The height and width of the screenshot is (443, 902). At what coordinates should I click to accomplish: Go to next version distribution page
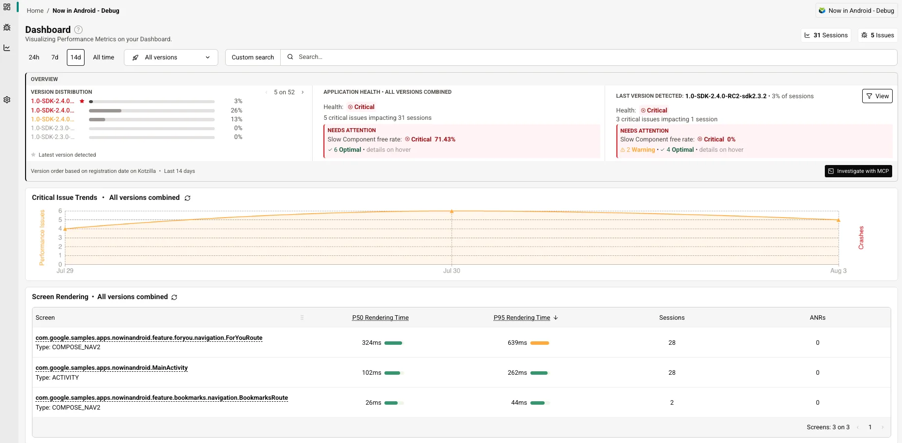pos(302,92)
